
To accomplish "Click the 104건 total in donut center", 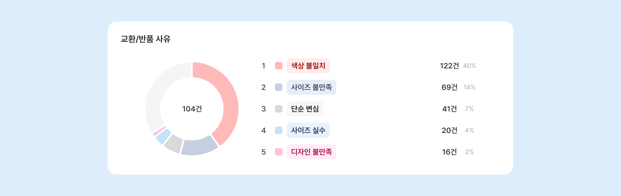I will point(192,109).
